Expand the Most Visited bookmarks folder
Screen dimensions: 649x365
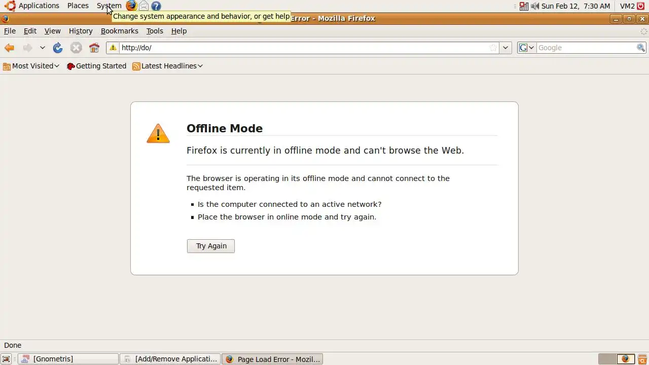pos(31,66)
